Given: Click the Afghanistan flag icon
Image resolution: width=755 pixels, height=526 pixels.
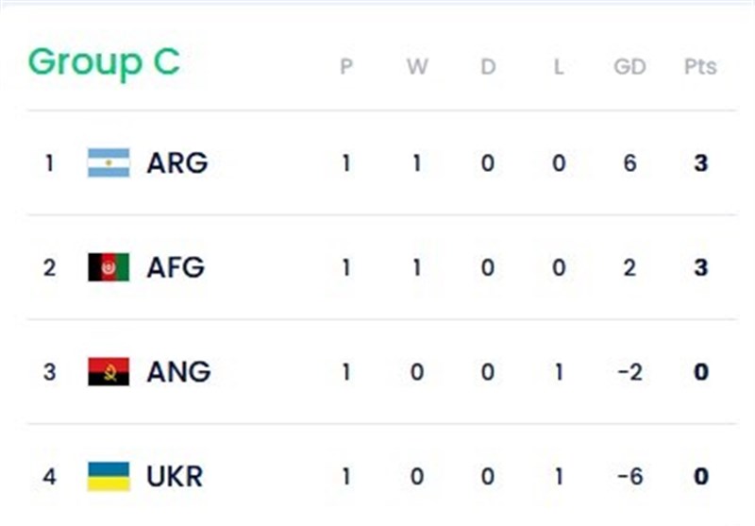Looking at the screenshot, I should tap(109, 267).
